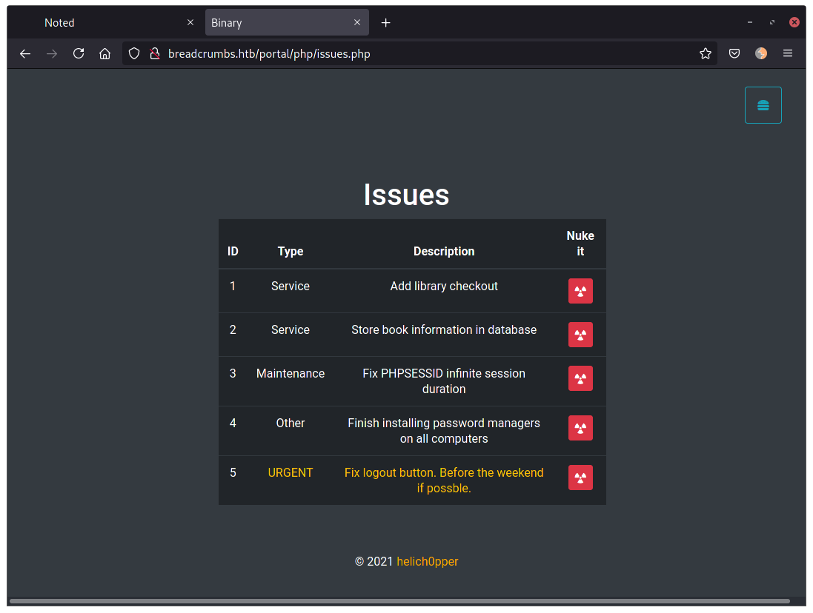Screen dimensions: 813x613
Task: Open the Firefox application menu
Action: click(788, 53)
